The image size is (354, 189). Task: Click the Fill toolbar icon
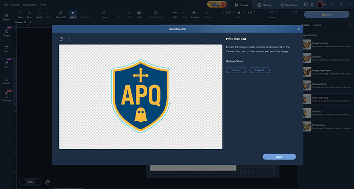tap(119, 15)
